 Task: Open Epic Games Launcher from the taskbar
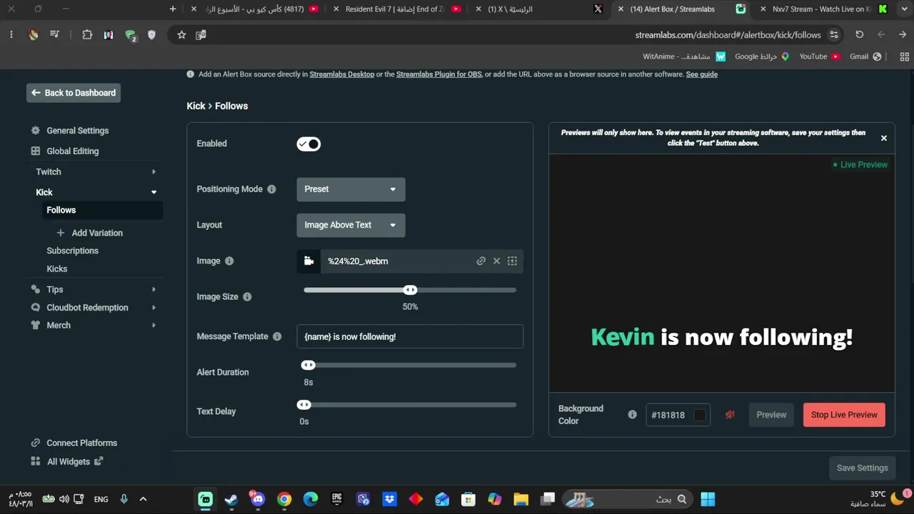pyautogui.click(x=337, y=499)
